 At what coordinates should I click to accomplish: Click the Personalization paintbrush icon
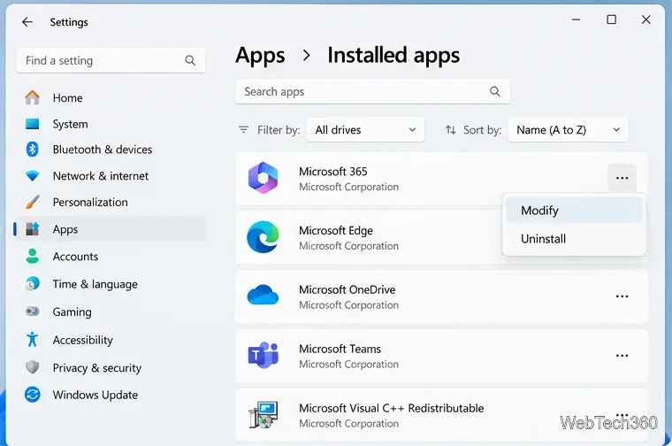point(32,202)
